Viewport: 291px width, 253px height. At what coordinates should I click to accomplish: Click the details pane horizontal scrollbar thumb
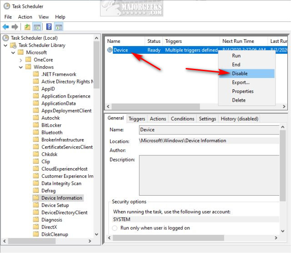[x=168, y=238]
